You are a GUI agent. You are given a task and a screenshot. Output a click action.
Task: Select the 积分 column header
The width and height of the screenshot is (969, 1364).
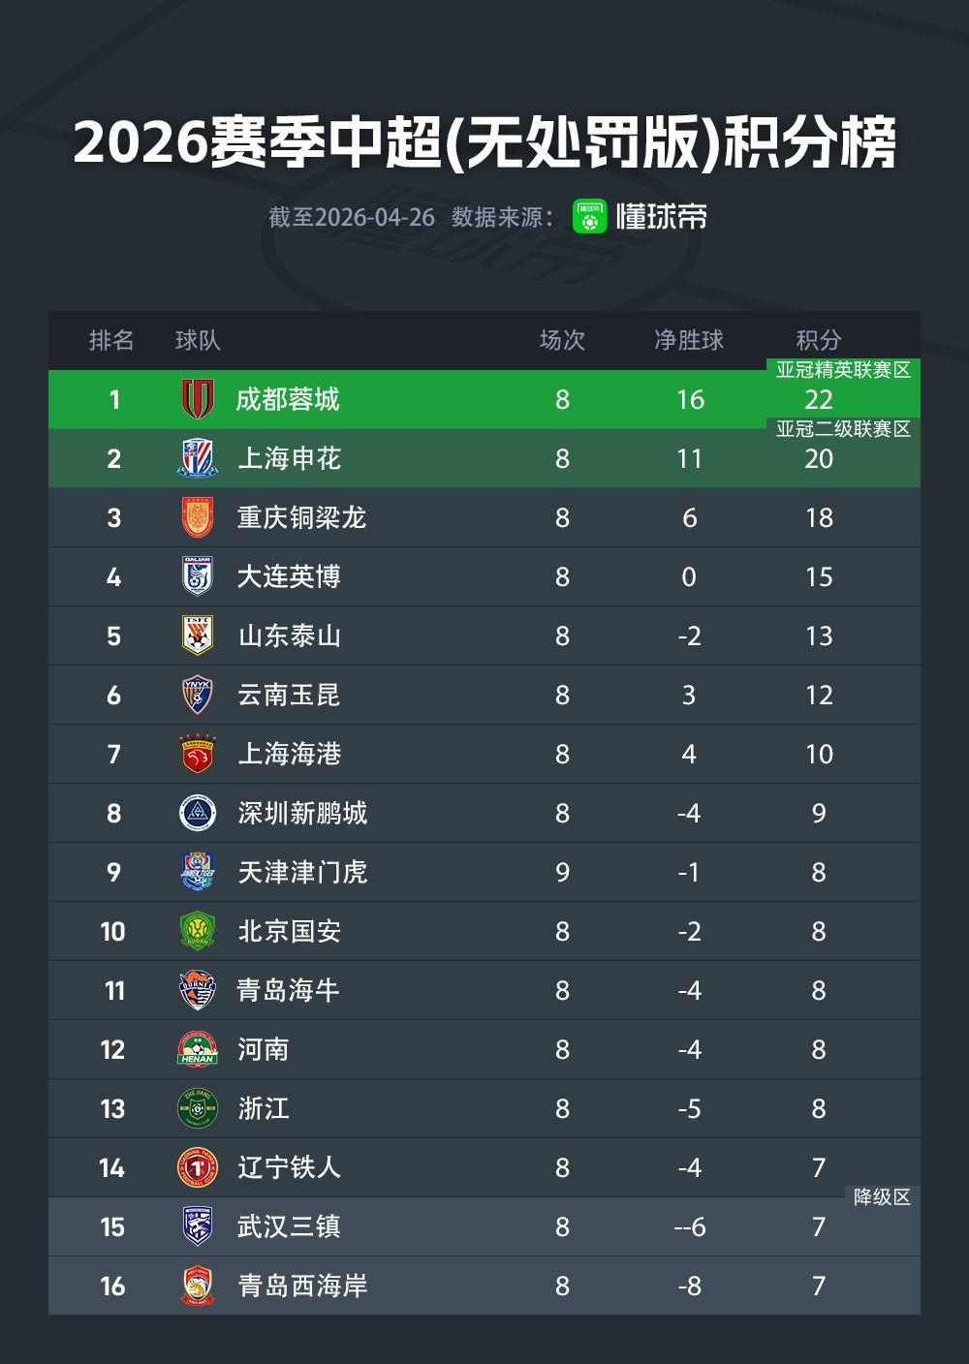[x=819, y=340]
